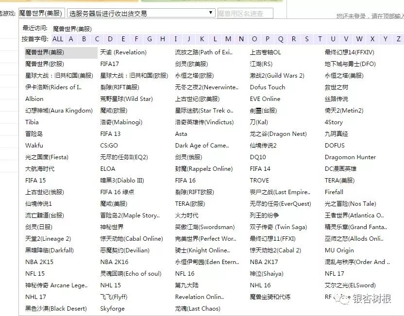Click the 魔兽世界(美服) game selector box

coord(41,13)
